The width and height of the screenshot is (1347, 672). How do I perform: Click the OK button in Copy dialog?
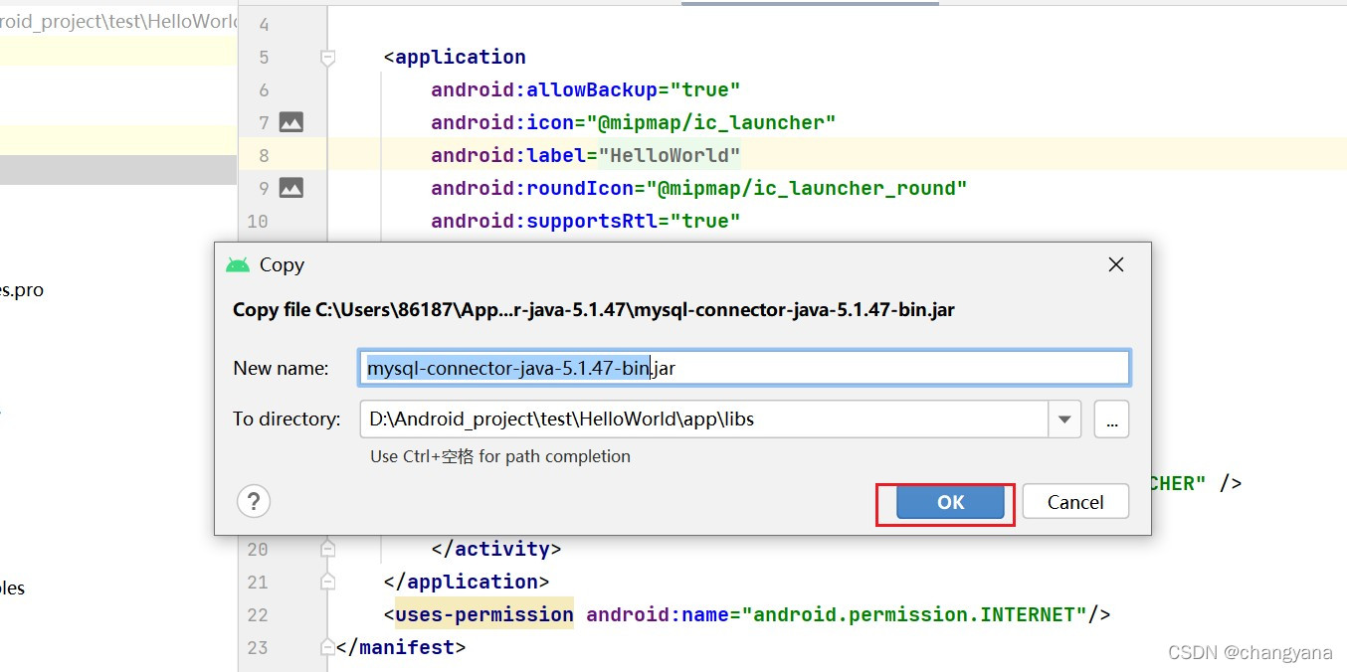coord(950,502)
